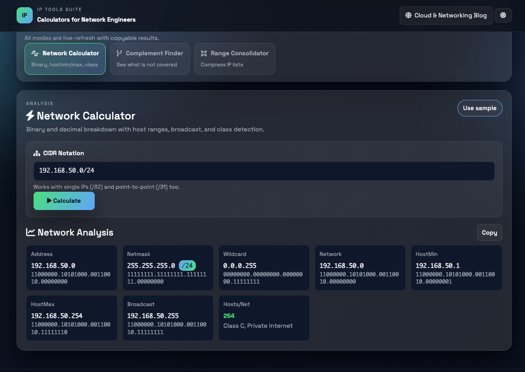Click the waveform icon on Network Calculator tab

tap(35, 54)
